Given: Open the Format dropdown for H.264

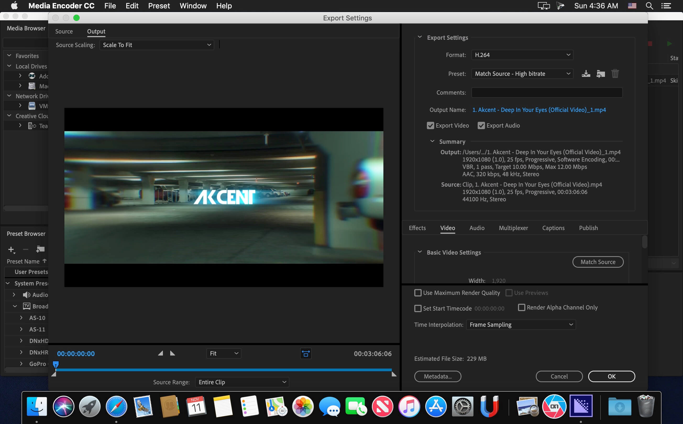Looking at the screenshot, I should 521,54.
